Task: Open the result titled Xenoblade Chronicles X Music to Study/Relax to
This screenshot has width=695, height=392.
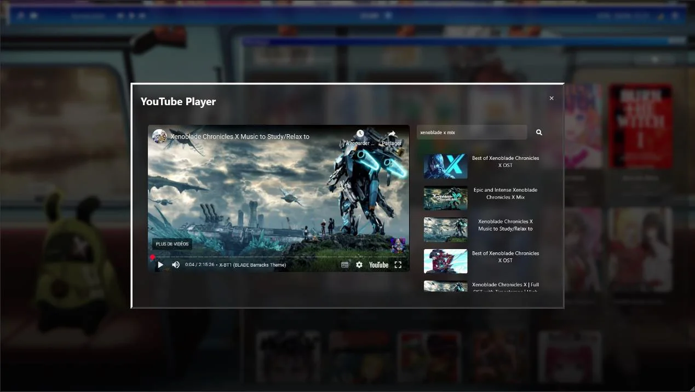Action: pyautogui.click(x=506, y=225)
